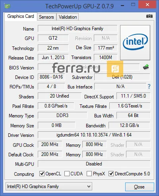Click the Technology field showing 22 nm
The width and height of the screenshot is (159, 196).
[x=53, y=48]
